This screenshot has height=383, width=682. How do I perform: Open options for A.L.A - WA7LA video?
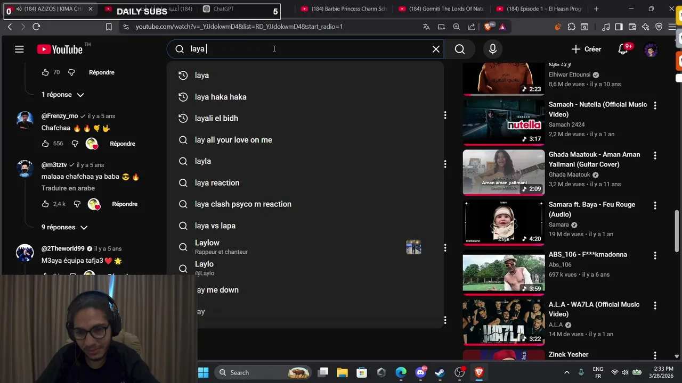(655, 305)
